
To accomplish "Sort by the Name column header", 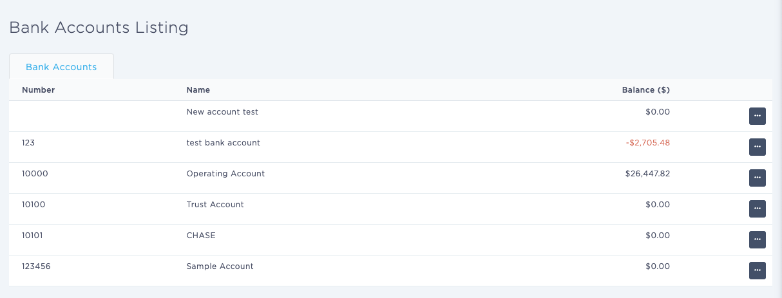I will coord(198,90).
